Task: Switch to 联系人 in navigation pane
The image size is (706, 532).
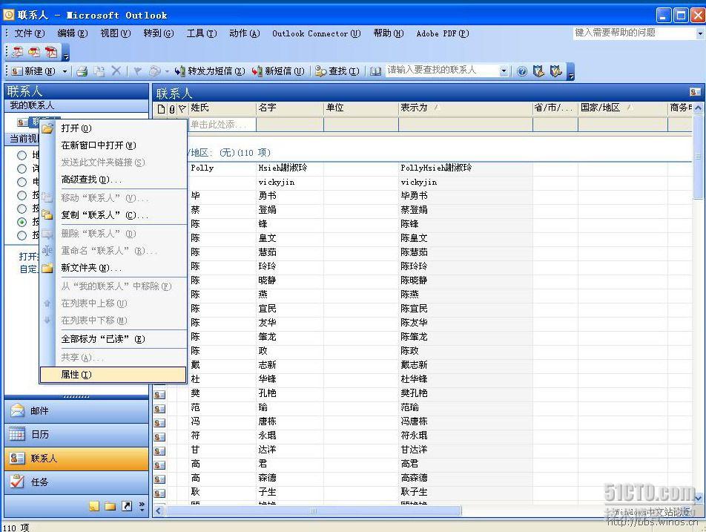Action: click(x=76, y=459)
